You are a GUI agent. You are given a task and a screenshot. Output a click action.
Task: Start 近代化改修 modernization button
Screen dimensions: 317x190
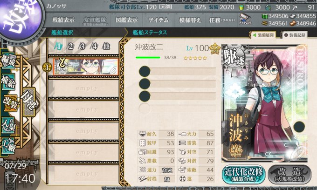click(x=244, y=175)
